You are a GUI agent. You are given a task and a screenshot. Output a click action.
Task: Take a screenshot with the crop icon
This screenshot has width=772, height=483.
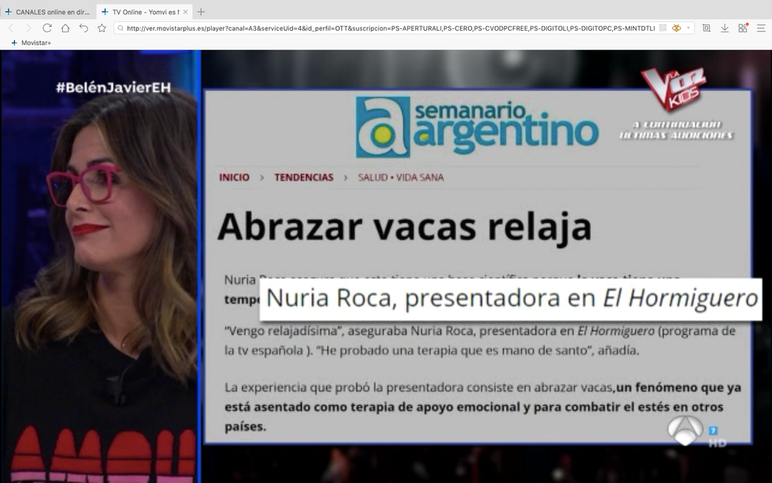[706, 28]
